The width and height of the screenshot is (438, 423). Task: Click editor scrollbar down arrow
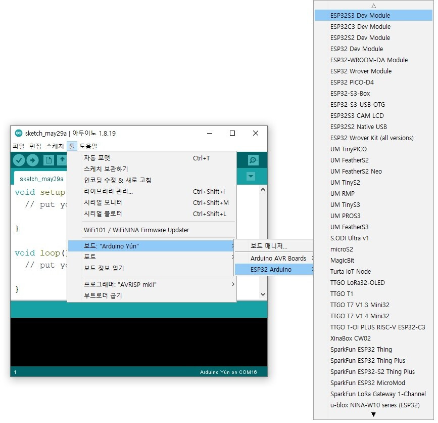tap(263, 294)
